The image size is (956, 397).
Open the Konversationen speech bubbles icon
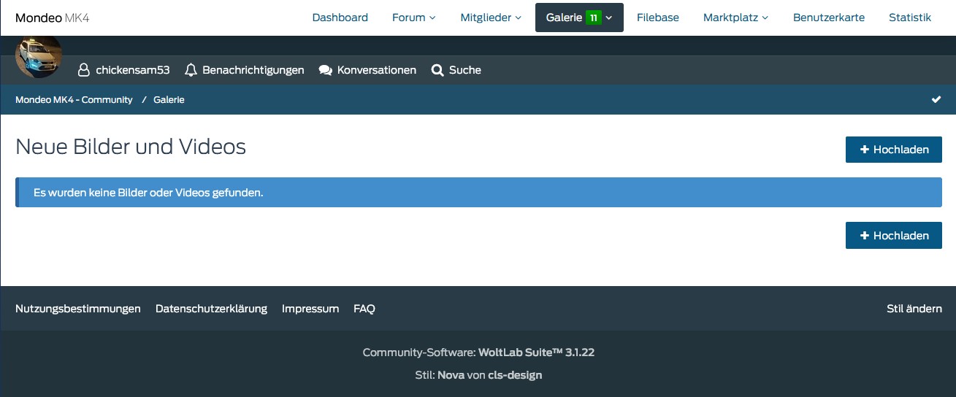pos(326,70)
